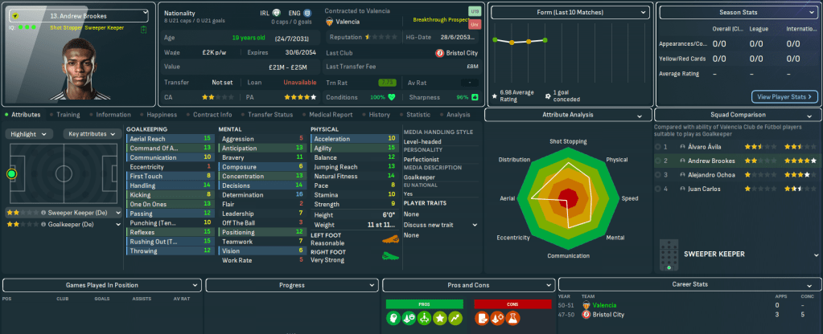Open the Highlight dropdown

click(31, 134)
